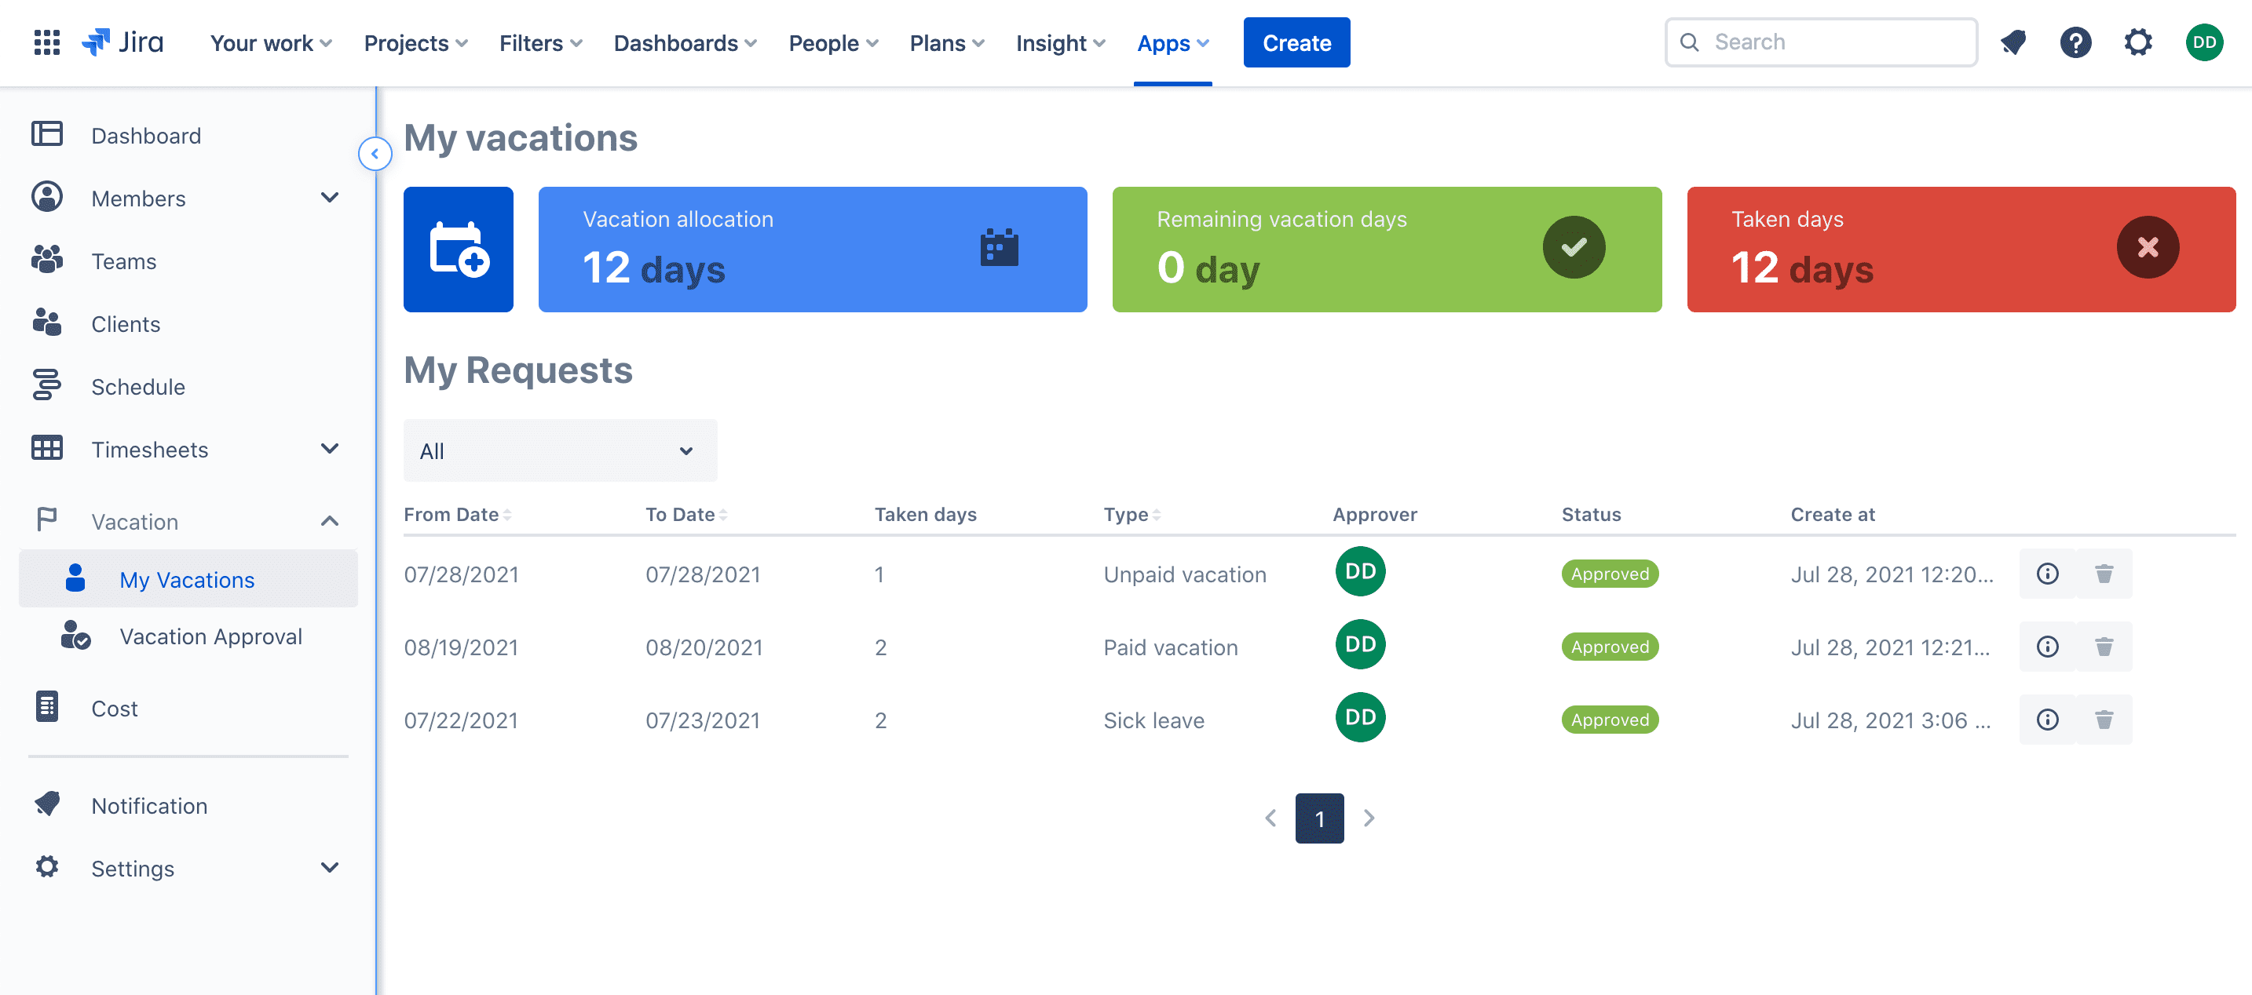Click the add vacation calendar-plus icon
2252x995 pixels.
[458, 249]
